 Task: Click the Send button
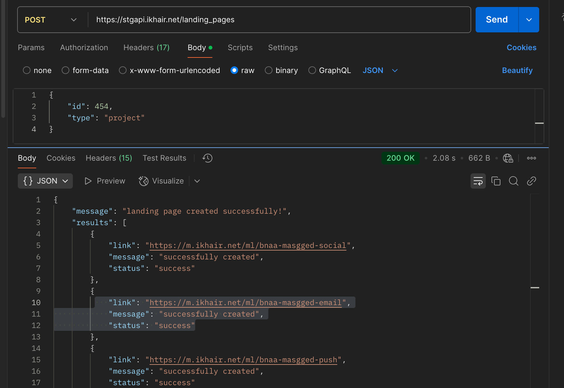[x=497, y=20]
